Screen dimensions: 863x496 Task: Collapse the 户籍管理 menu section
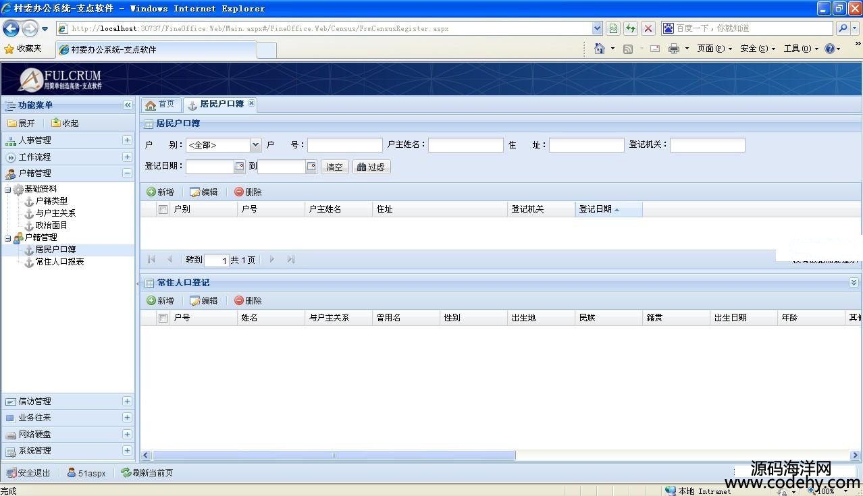[x=127, y=173]
